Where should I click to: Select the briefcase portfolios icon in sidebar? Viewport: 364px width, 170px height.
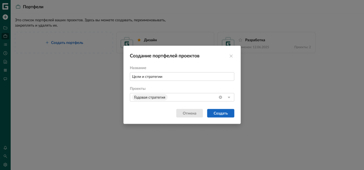(5, 36)
